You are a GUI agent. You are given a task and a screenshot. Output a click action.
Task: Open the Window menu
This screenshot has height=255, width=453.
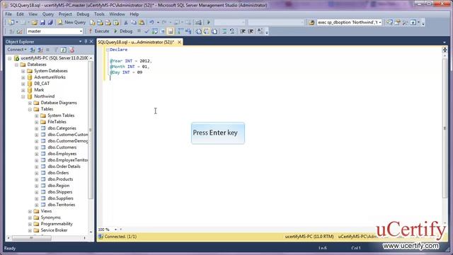point(117,14)
